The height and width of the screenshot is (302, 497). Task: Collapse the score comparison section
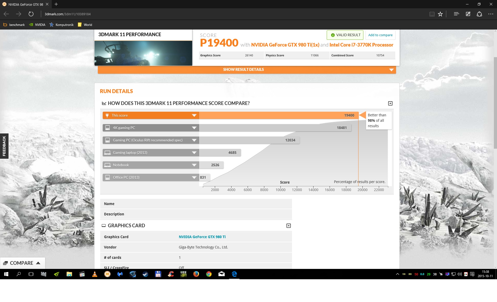[x=390, y=103]
